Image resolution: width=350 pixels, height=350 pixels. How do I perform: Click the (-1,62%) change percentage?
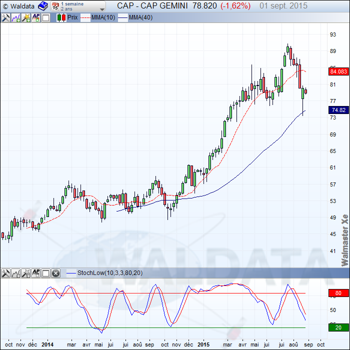click(x=235, y=6)
